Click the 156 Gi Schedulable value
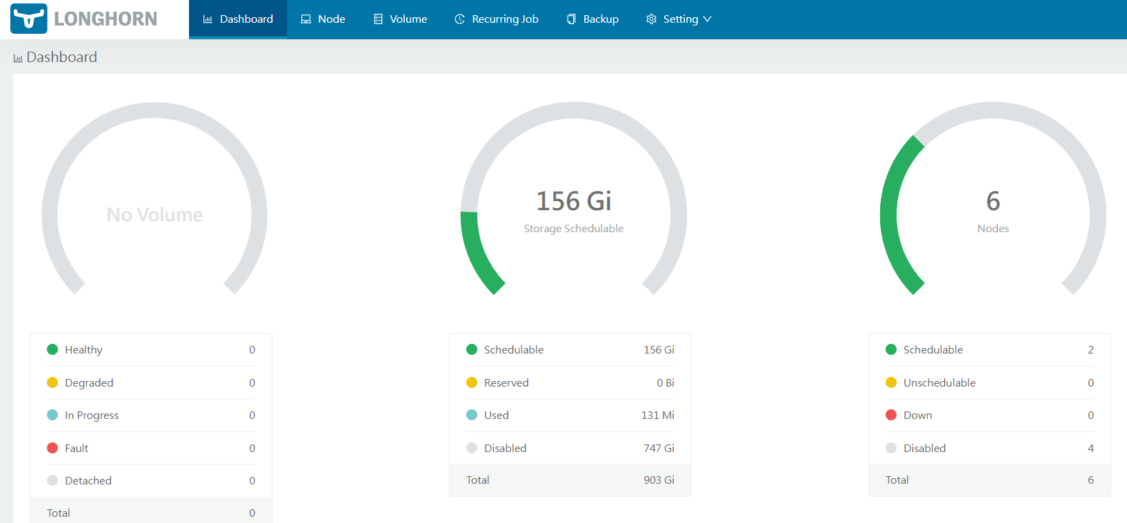Screen dimensions: 1127x523 [x=659, y=349]
